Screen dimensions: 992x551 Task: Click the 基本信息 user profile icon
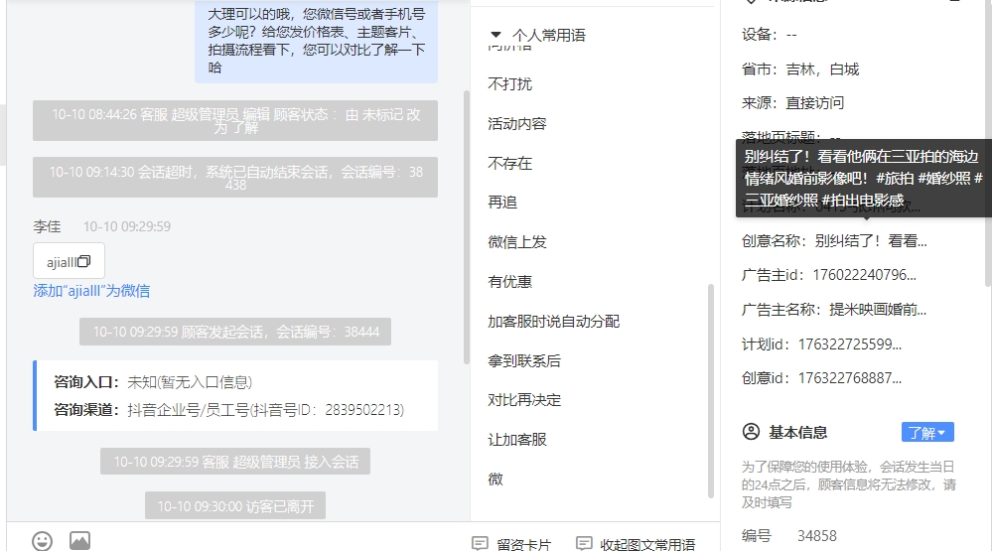pos(751,432)
